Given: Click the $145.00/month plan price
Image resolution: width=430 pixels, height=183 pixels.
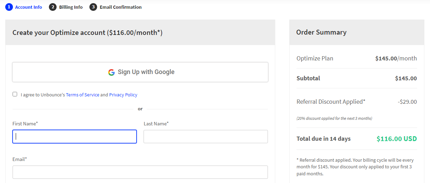Looking at the screenshot, I should click(x=396, y=58).
